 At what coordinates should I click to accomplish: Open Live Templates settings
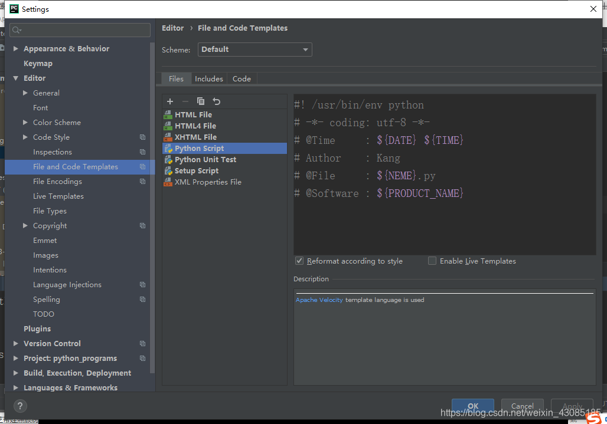58,196
